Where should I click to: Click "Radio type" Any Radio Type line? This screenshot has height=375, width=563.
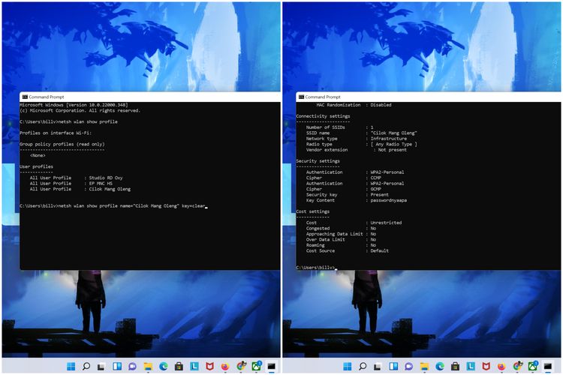pos(362,144)
